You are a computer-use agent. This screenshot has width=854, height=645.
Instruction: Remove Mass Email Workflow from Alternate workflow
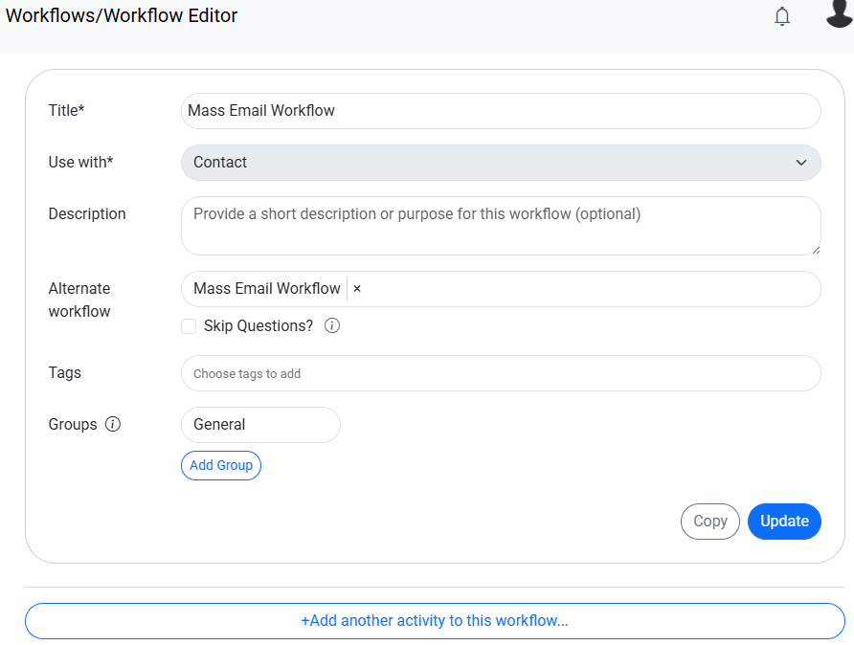357,289
